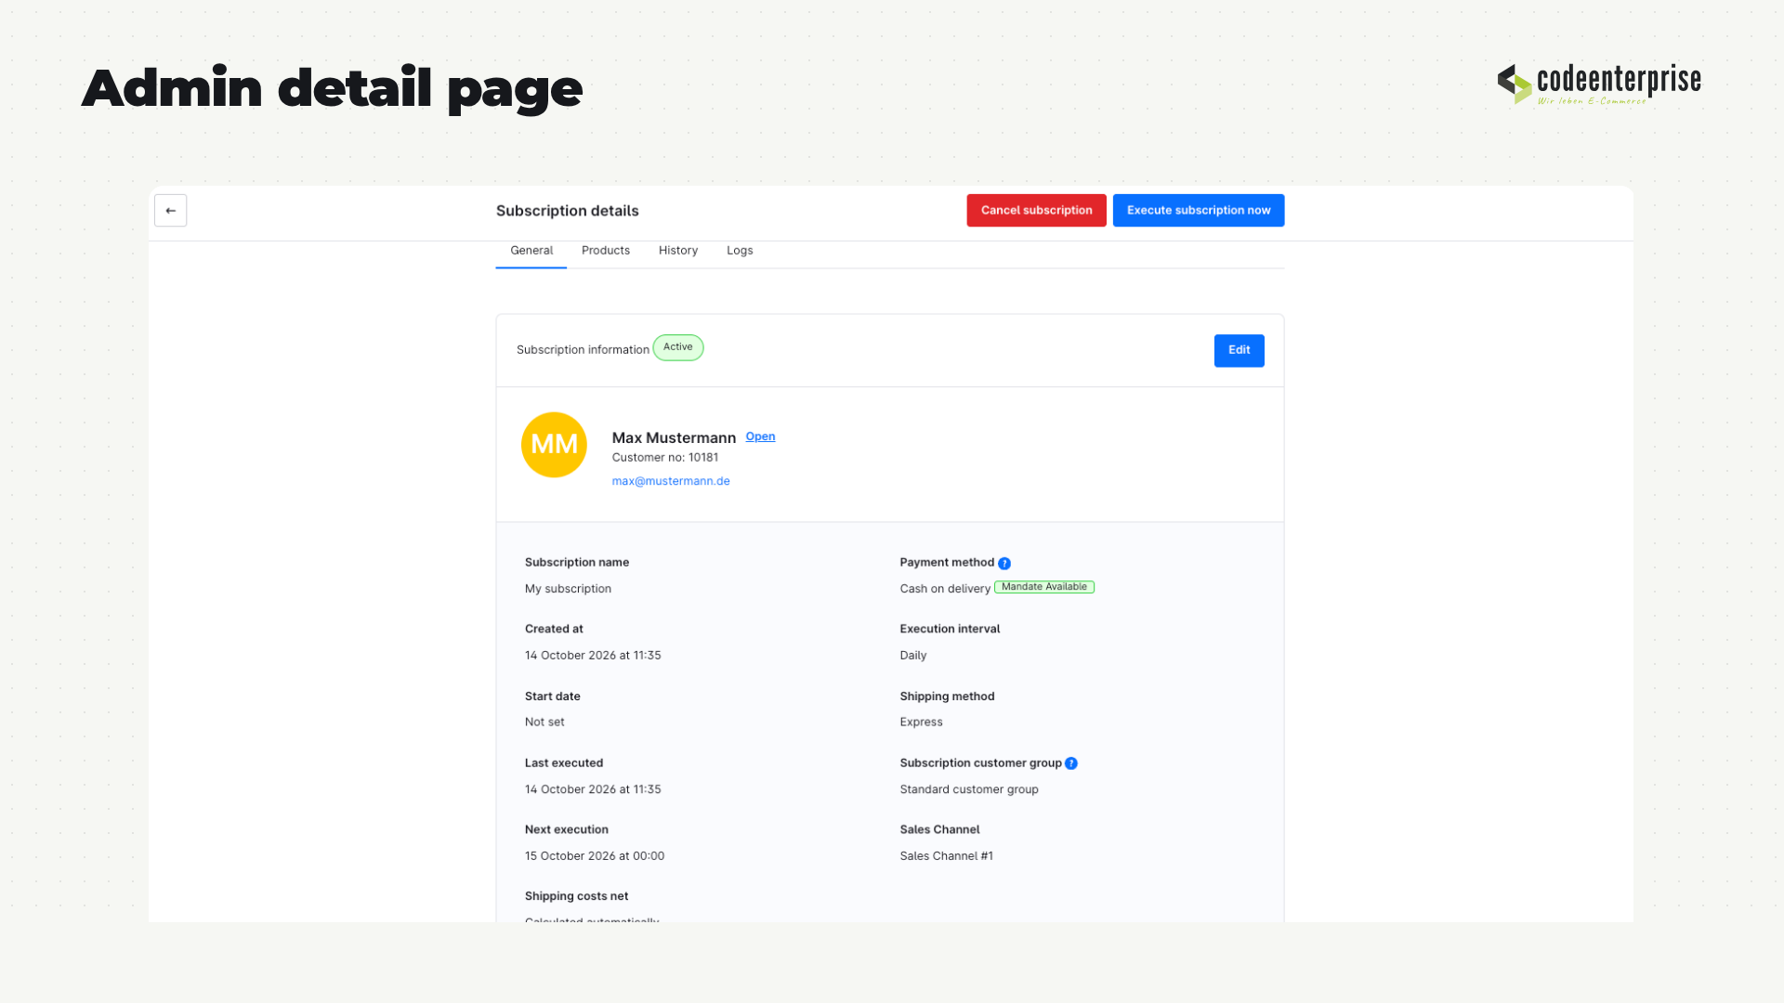The width and height of the screenshot is (1784, 1003).
Task: Click the MM customer avatar
Action: (x=554, y=445)
